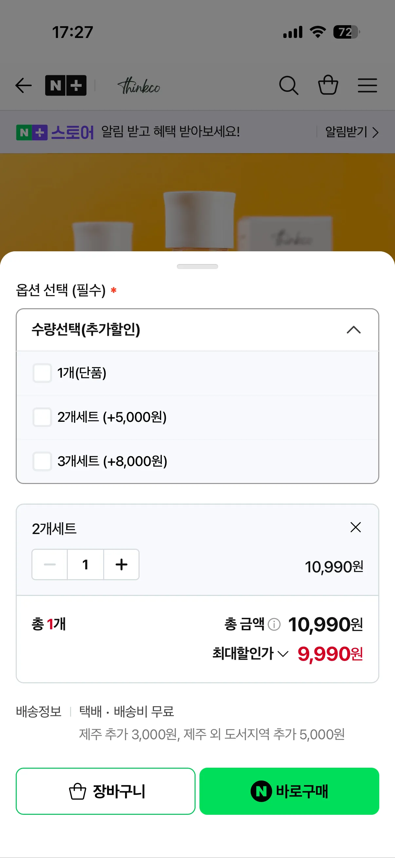
Task: Tap the quantity number field
Action: 85,564
